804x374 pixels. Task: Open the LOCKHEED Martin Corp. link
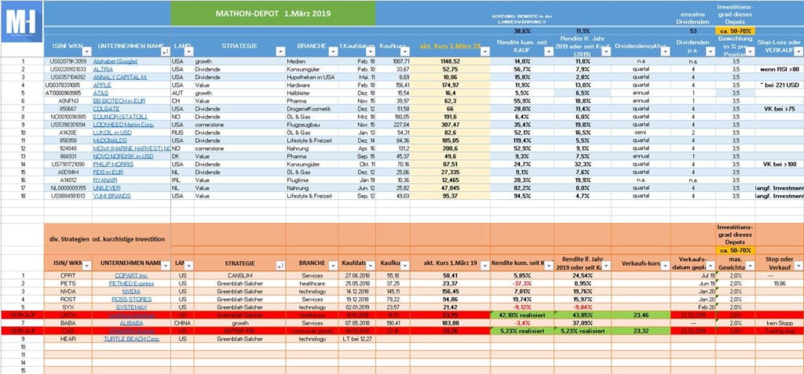(123, 125)
